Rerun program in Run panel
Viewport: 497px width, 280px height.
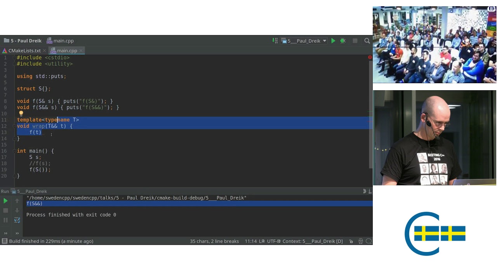coord(5,201)
